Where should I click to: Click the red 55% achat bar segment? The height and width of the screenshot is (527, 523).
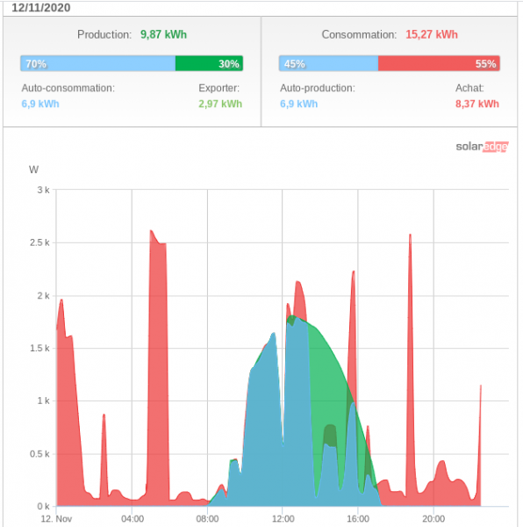[439, 63]
